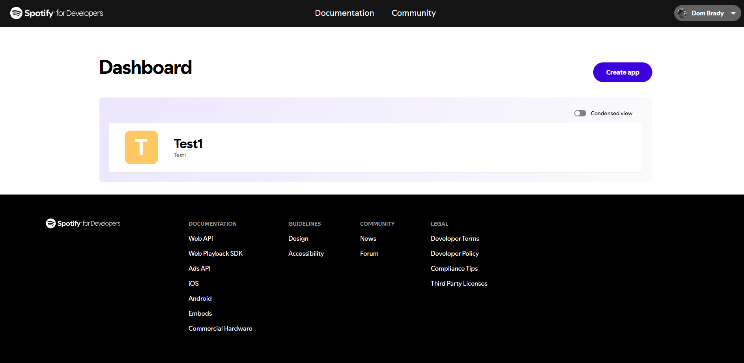Screen dimensions: 744x363
Task: Open the Android footer link
Action: coord(200,298)
